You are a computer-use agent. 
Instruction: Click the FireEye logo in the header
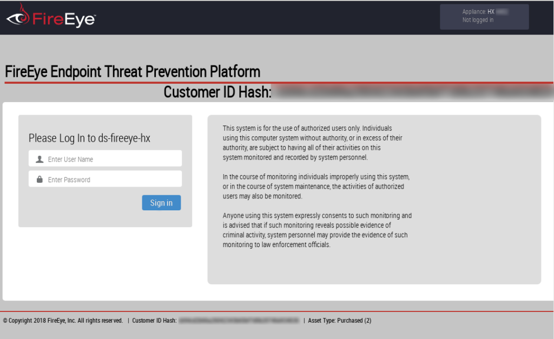(x=51, y=16)
